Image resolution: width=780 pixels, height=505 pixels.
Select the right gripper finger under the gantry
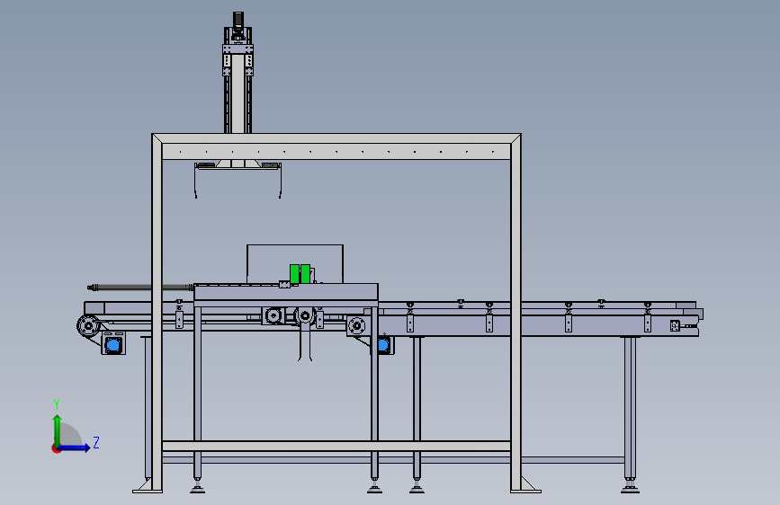pos(281,182)
